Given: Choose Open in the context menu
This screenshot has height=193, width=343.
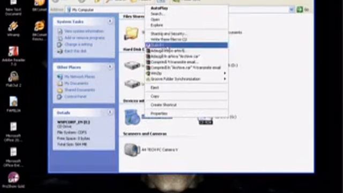Looking at the screenshot, I should (x=187, y=19).
